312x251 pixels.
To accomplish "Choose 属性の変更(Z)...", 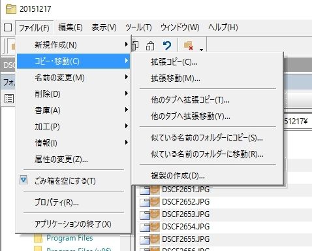I will [x=74, y=159].
